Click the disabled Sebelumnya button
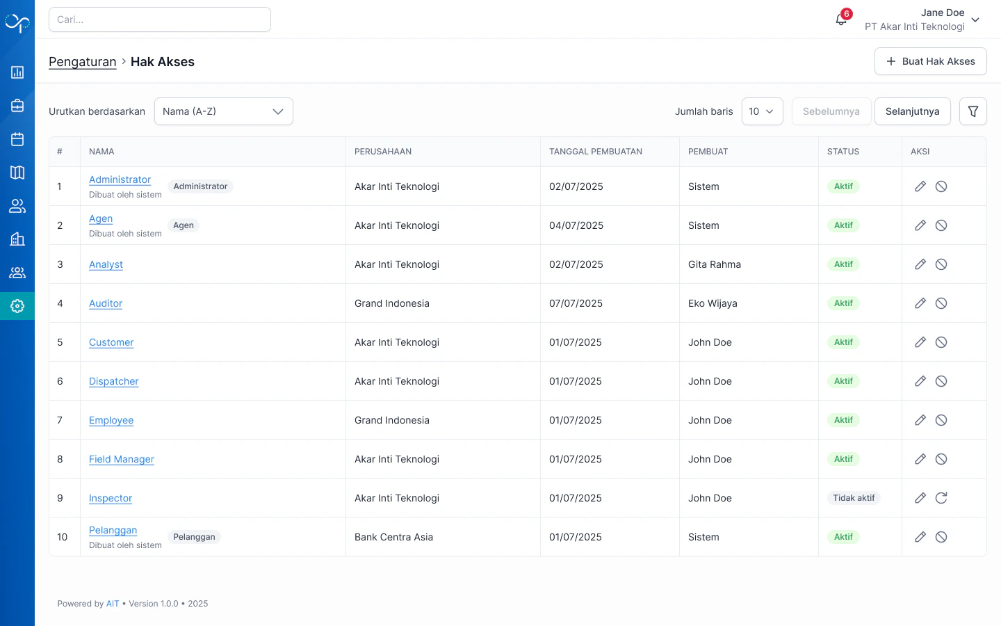Viewport: 1001px width, 626px height. 831,111
